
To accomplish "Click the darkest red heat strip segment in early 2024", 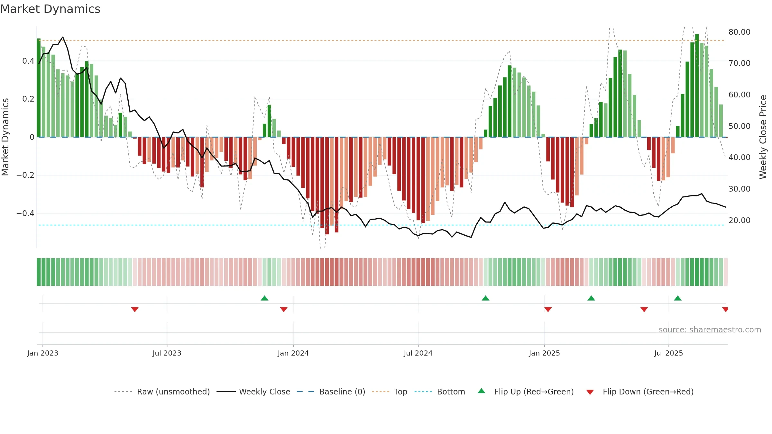I will [327, 272].
